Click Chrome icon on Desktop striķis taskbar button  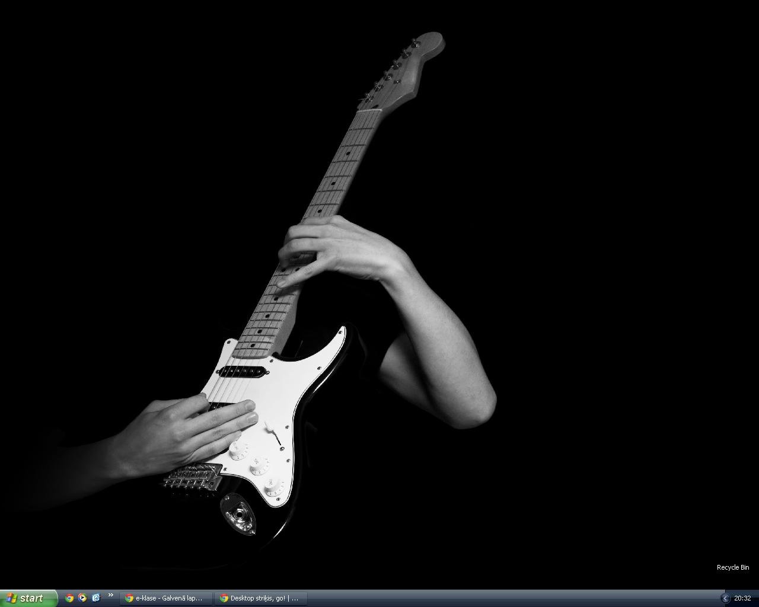click(224, 598)
